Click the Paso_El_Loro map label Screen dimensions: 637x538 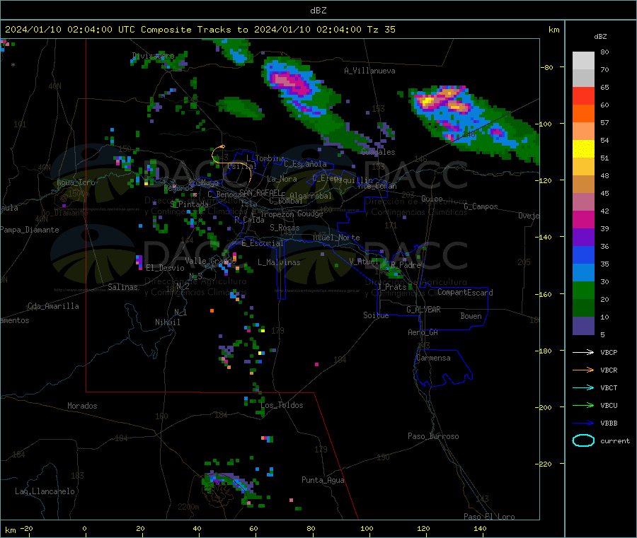click(x=489, y=517)
